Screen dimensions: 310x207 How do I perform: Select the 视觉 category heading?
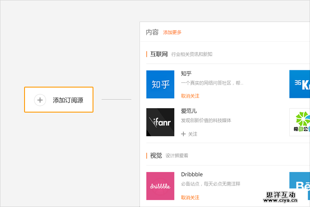click(x=156, y=155)
